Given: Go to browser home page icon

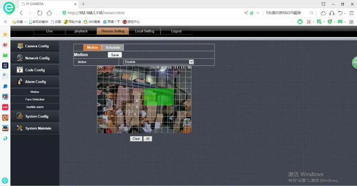Looking at the screenshot, I should pos(49,13).
